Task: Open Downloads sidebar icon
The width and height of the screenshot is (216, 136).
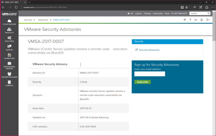Action: pyautogui.click(x=9, y=56)
